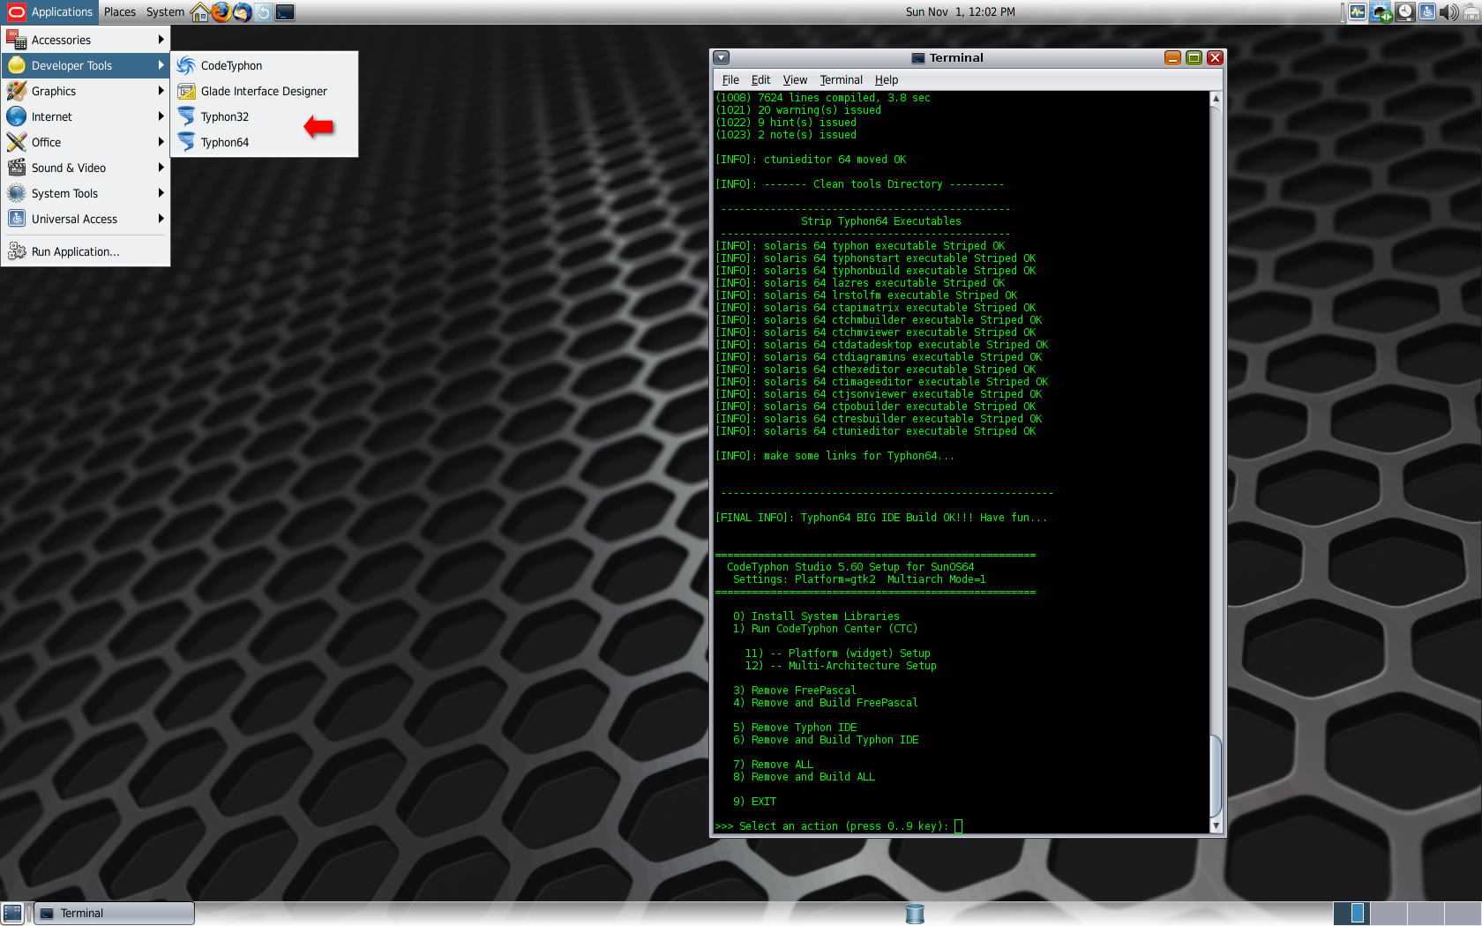The height and width of the screenshot is (926, 1482).
Task: Click the Accessories category icon
Action: tap(16, 40)
